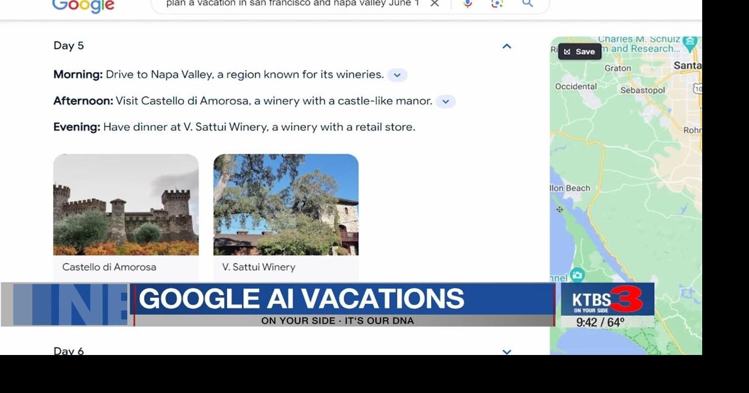
Task: Expand details for the Napa Valley morning drive
Action: click(x=397, y=75)
